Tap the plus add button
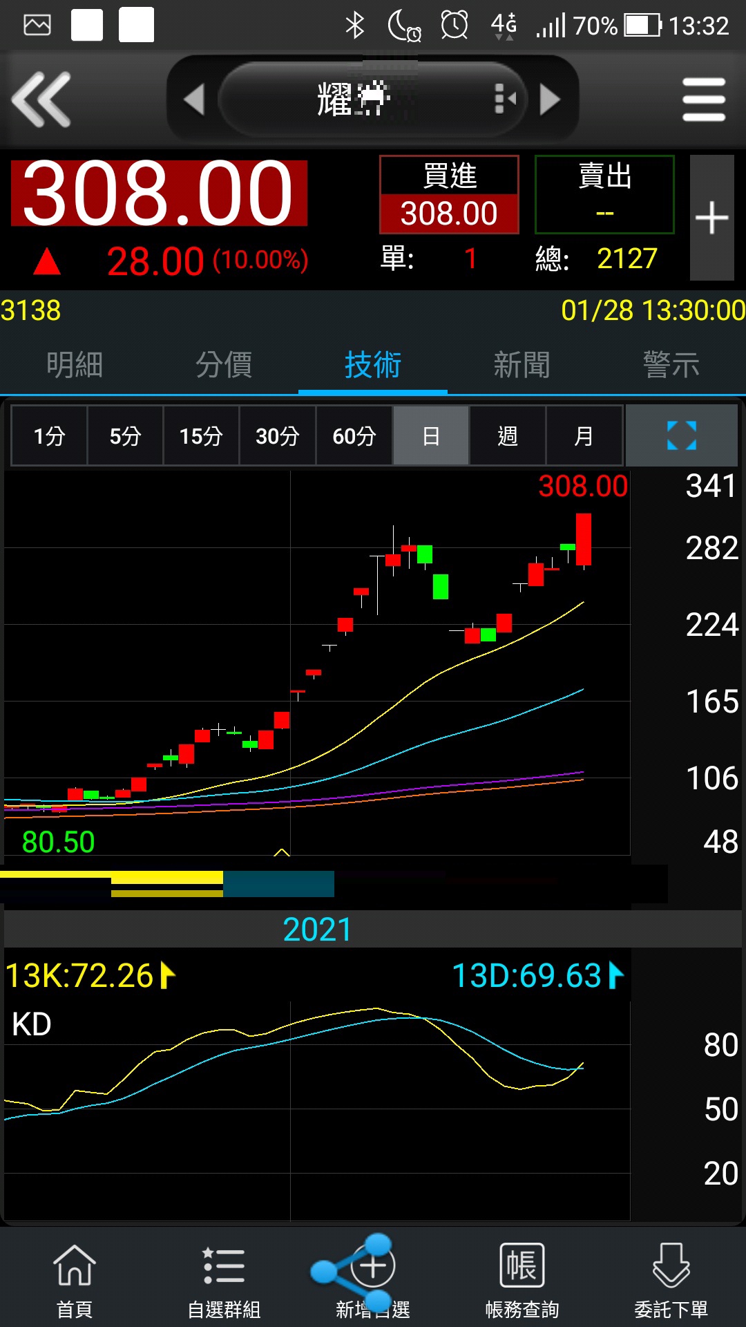Image resolution: width=746 pixels, height=1327 pixels. [x=711, y=218]
